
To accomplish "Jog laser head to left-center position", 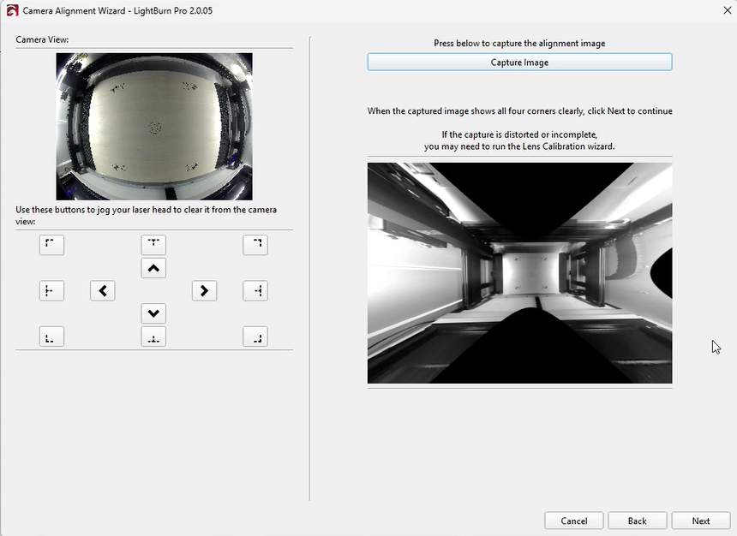I will coord(51,291).
